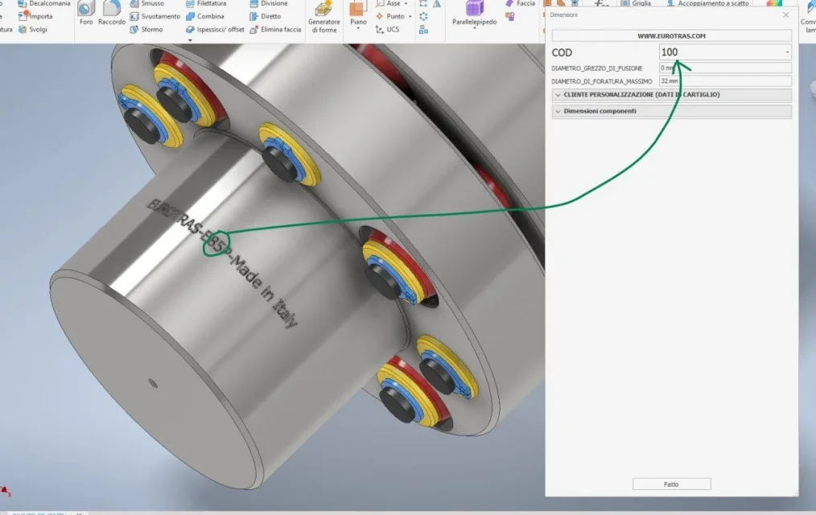Click the Asse work axis tool
Image resolution: width=816 pixels, height=515 pixels.
(x=388, y=3)
